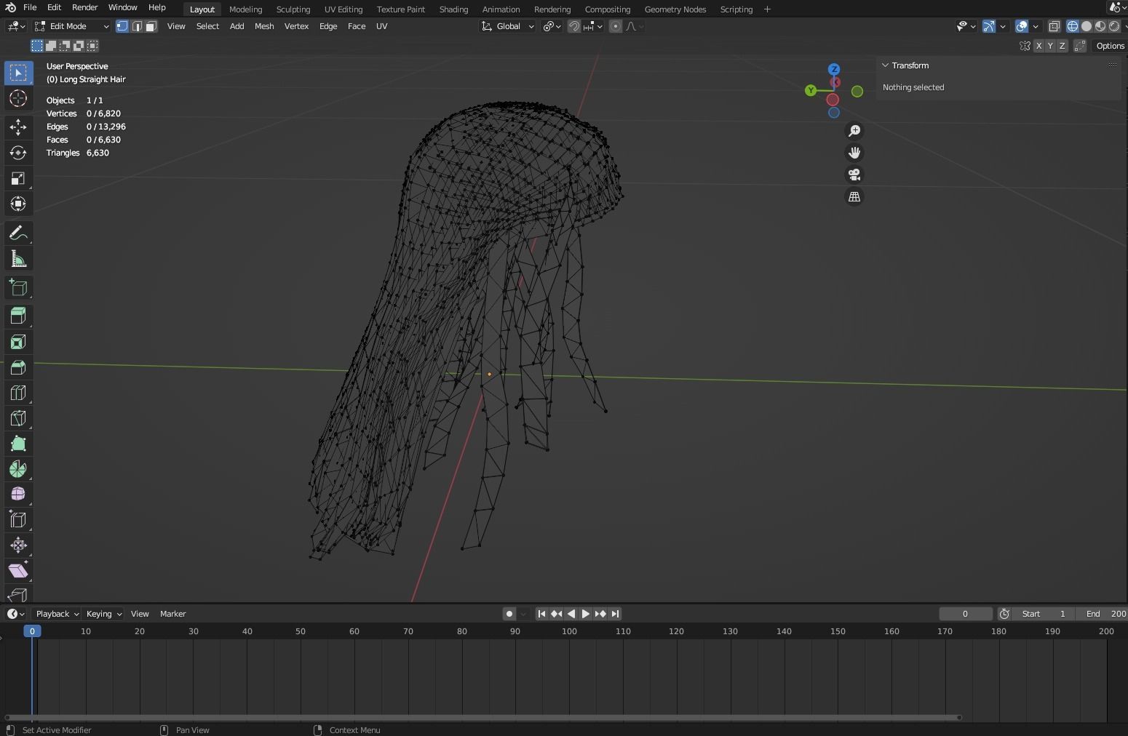Viewport: 1128px width, 736px height.
Task: Enable proportional editing
Action: pyautogui.click(x=615, y=26)
